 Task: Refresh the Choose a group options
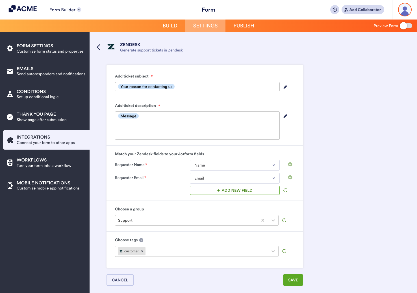pos(284,220)
